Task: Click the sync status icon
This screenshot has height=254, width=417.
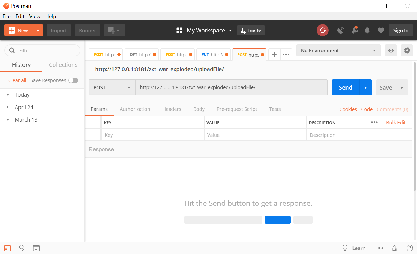Action: coord(323,30)
